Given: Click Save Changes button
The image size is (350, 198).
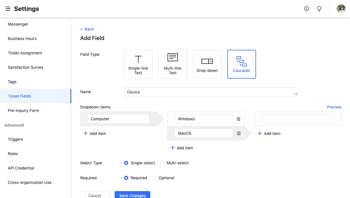Looking at the screenshot, I should [x=132, y=195].
